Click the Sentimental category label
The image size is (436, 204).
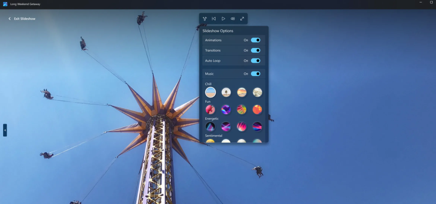[214, 136]
